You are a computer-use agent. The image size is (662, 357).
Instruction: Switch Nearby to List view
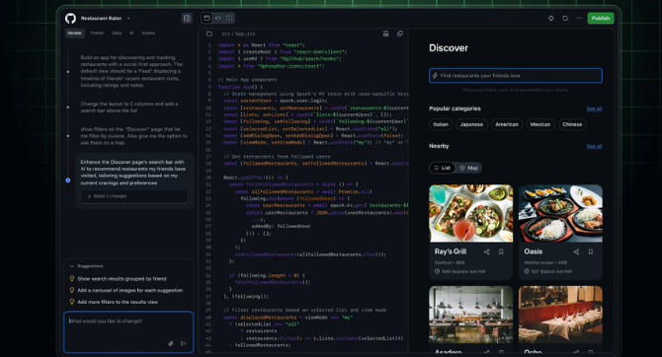[x=442, y=168]
